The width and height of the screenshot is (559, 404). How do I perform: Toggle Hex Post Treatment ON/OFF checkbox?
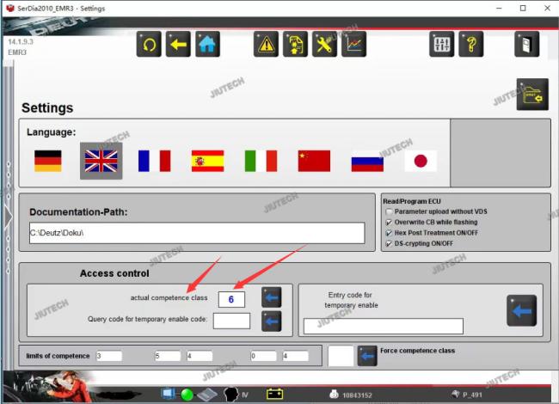pyautogui.click(x=389, y=233)
